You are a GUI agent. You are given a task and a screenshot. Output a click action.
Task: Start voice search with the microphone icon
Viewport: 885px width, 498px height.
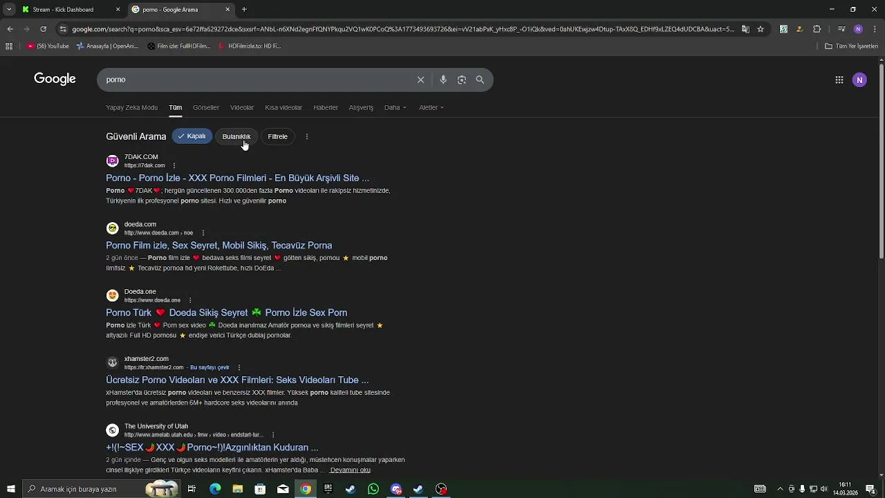coord(443,80)
